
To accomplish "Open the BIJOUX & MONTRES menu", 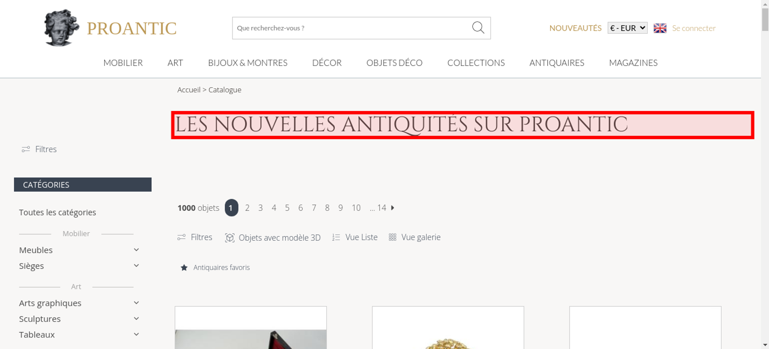I will [x=248, y=63].
